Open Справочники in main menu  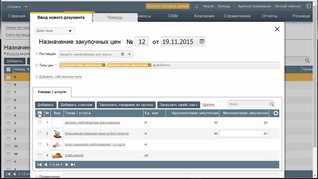click(237, 16)
